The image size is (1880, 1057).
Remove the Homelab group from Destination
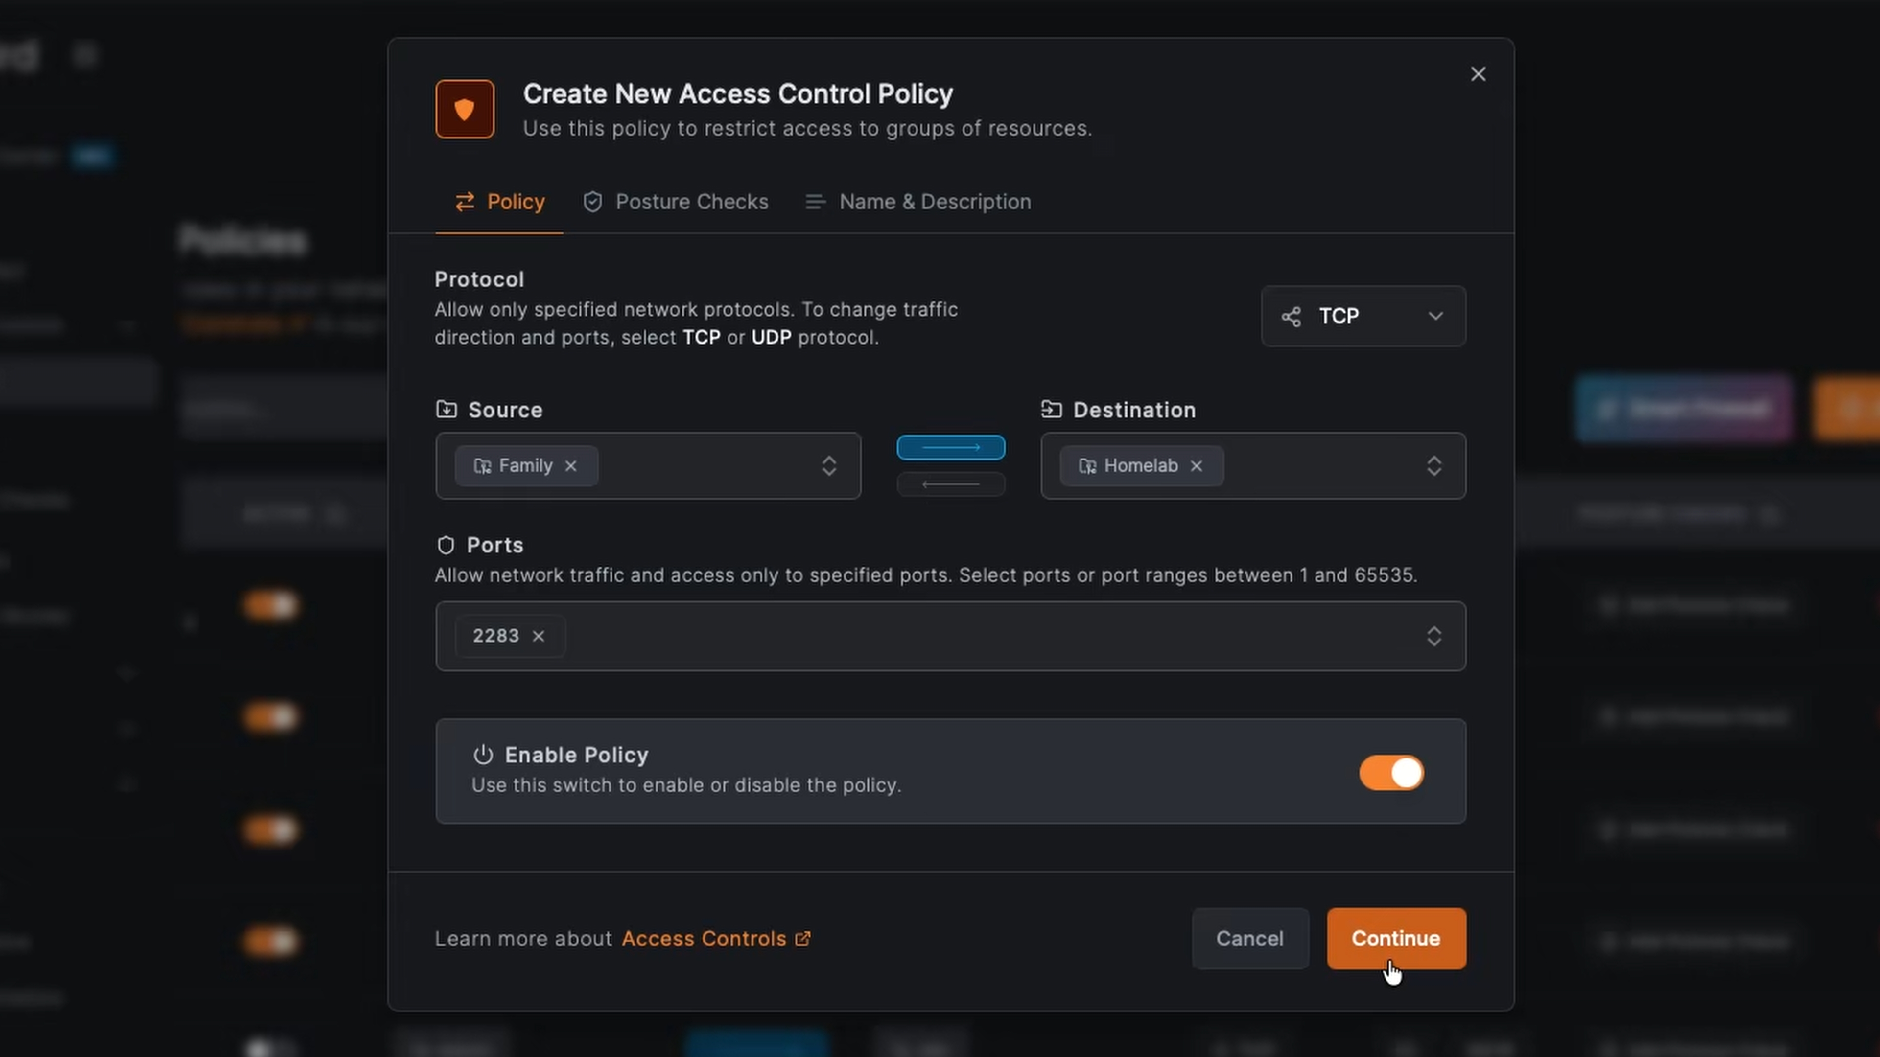(1196, 465)
